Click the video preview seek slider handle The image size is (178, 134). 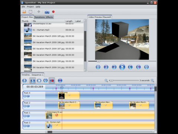click(x=98, y=61)
